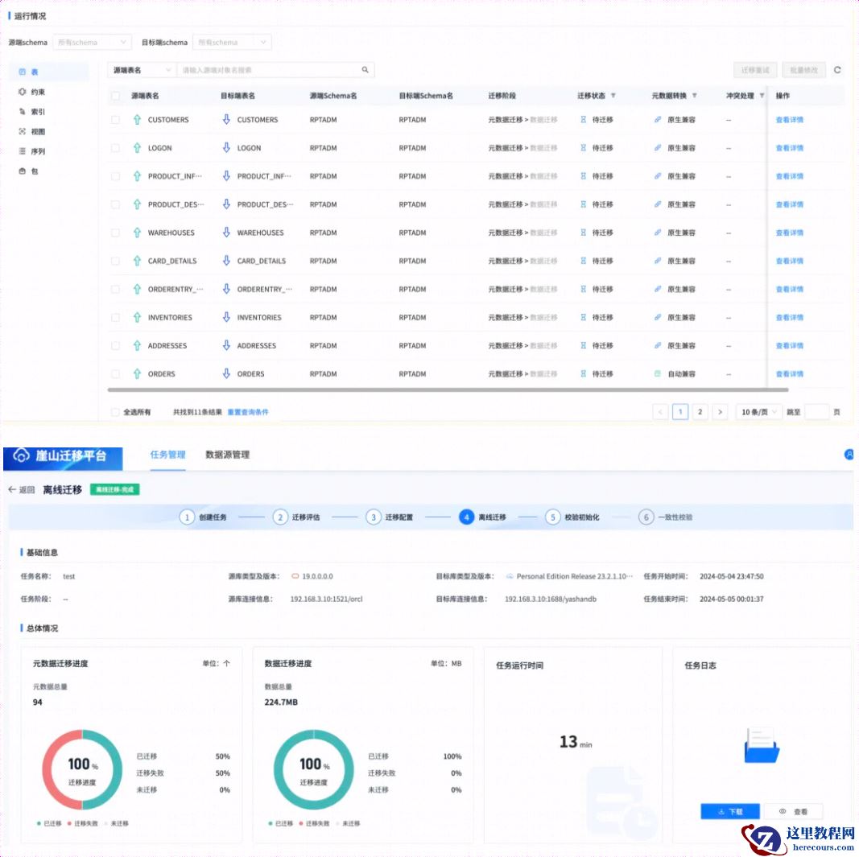This screenshot has height=857, width=859.
Task: Select the 表 (tables) item in sidebar
Action: 49,72
